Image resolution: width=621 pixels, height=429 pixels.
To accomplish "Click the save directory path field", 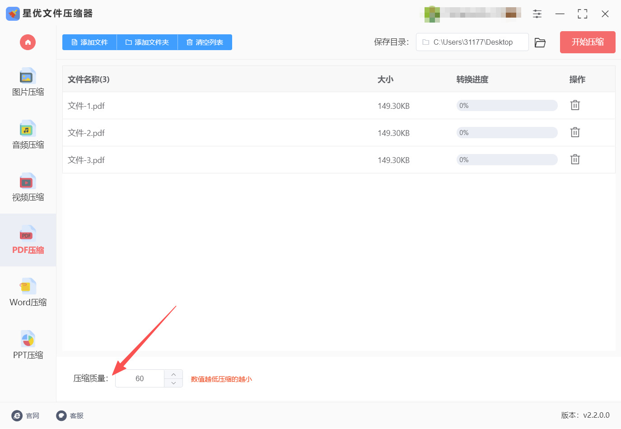I will point(472,42).
